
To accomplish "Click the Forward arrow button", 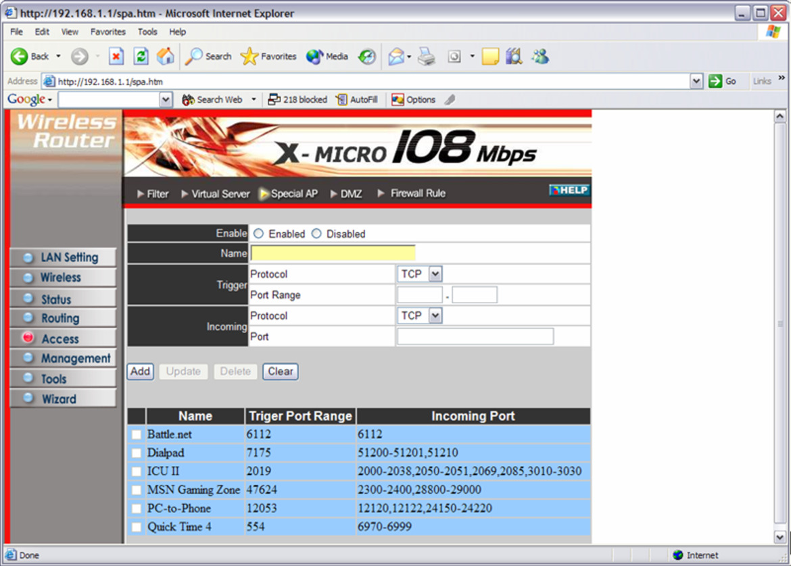I will click(79, 57).
